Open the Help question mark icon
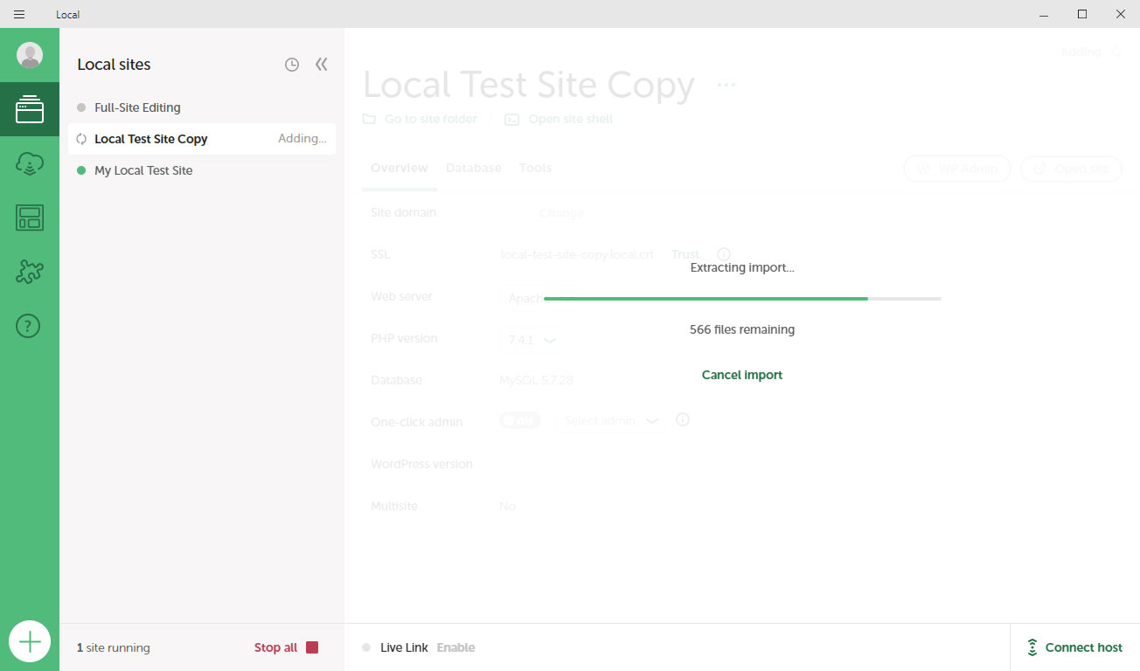Image resolution: width=1140 pixels, height=671 pixels. pos(29,326)
